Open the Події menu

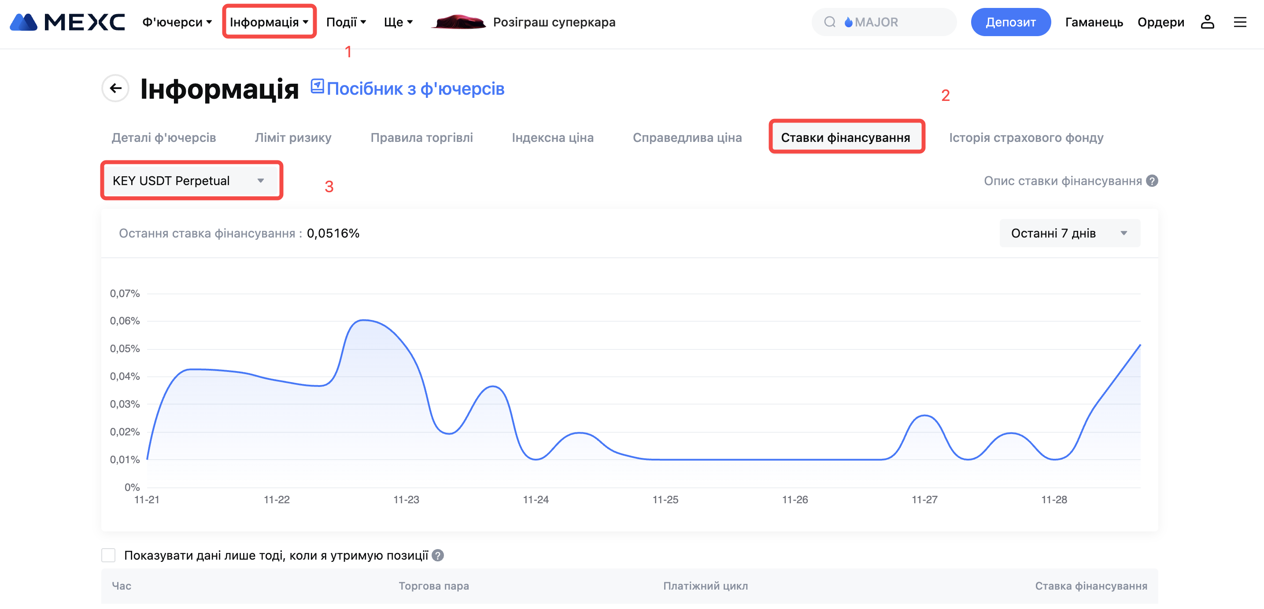346,22
